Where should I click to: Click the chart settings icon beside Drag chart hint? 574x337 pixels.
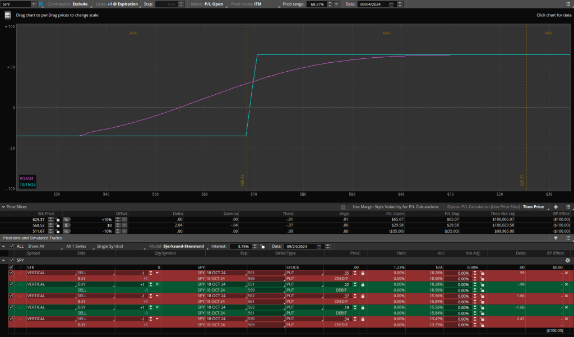pos(8,15)
